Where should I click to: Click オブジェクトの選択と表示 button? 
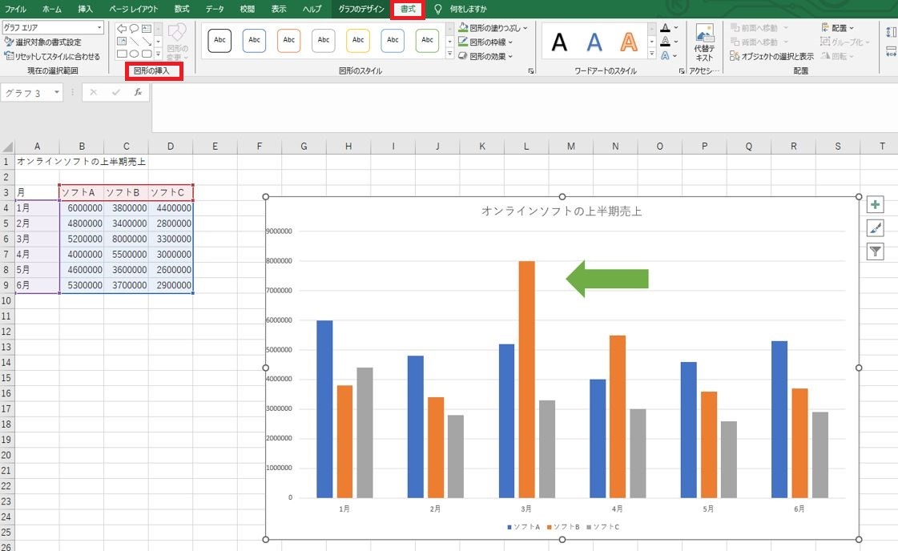tap(771, 56)
